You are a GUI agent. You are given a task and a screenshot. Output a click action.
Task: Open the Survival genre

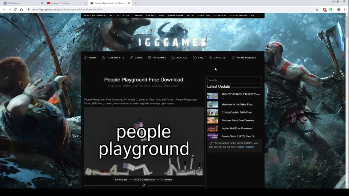[220, 16]
